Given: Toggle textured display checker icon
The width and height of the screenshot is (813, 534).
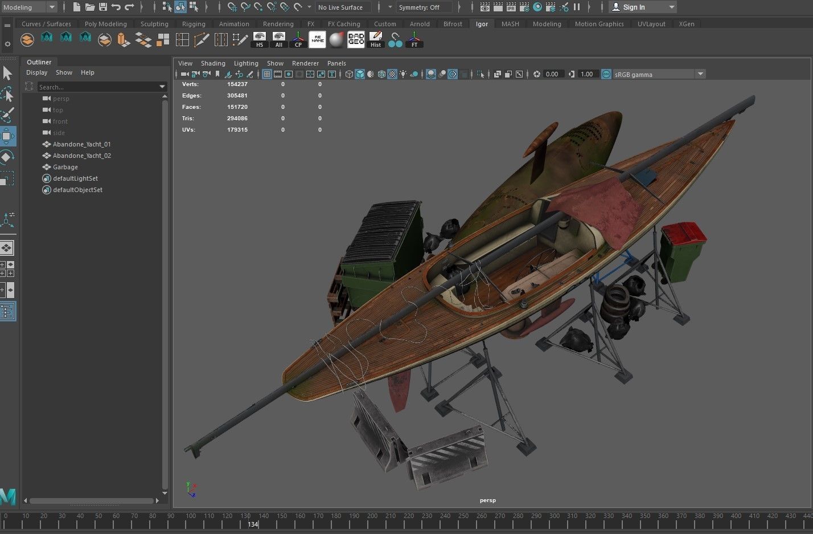Looking at the screenshot, I should 392,74.
